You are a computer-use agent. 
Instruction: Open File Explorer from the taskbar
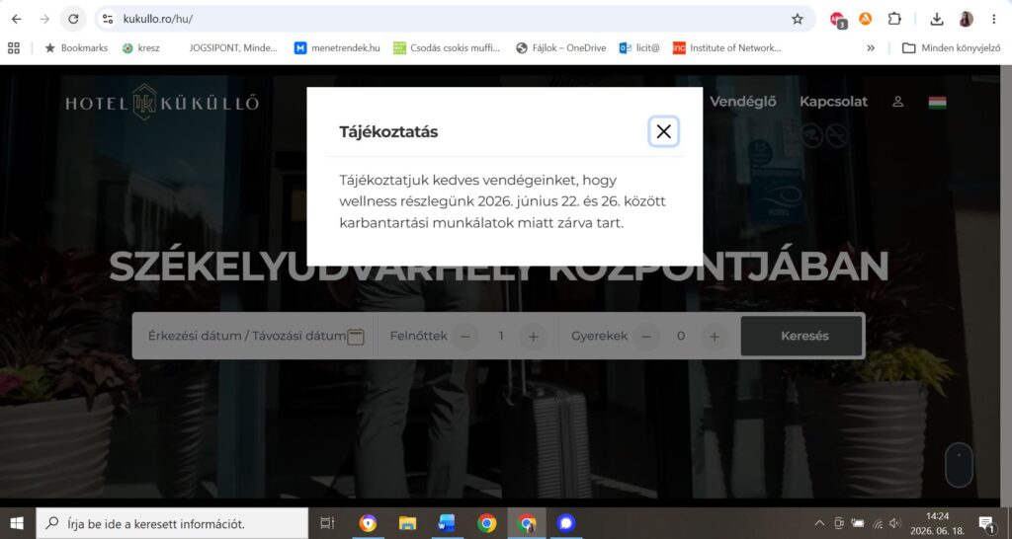[x=407, y=523]
